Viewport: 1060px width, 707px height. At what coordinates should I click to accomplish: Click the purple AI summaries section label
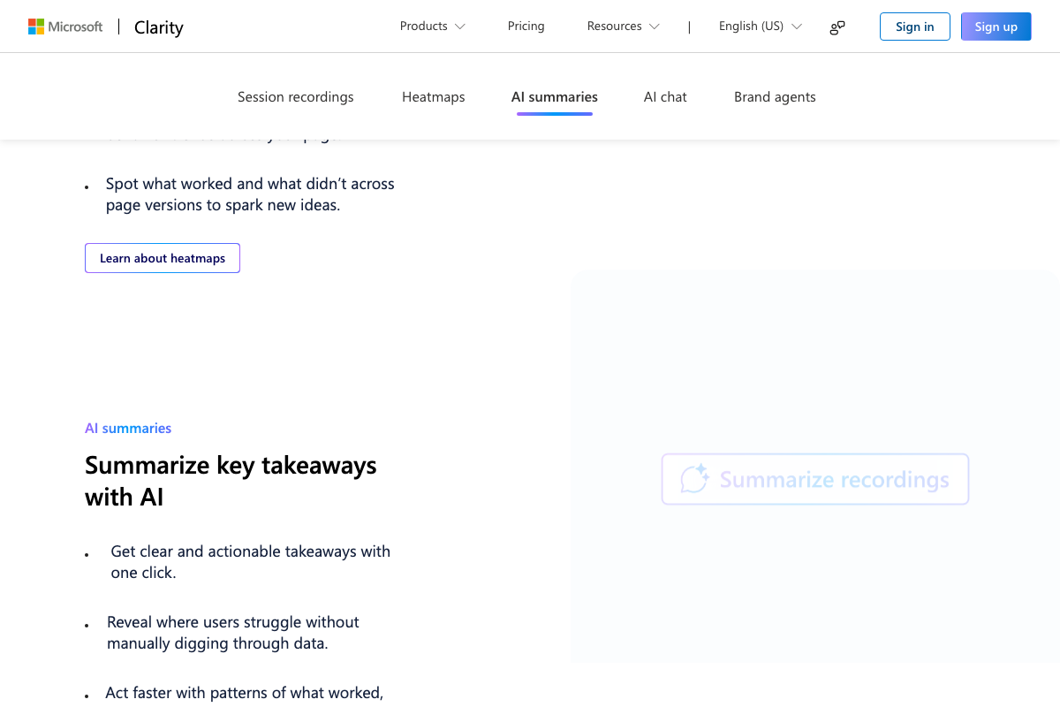(x=128, y=429)
